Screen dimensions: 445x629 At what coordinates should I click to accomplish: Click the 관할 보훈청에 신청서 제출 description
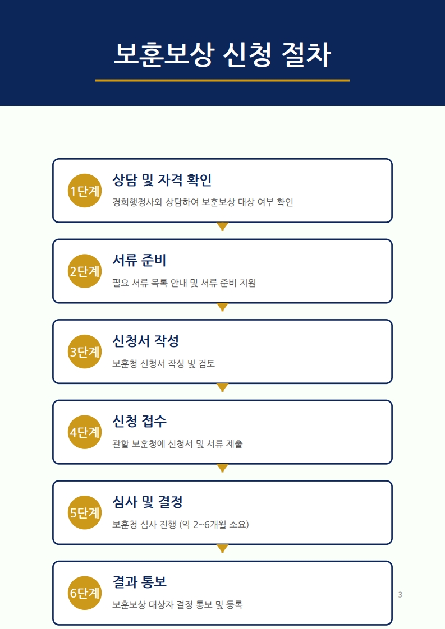click(177, 444)
